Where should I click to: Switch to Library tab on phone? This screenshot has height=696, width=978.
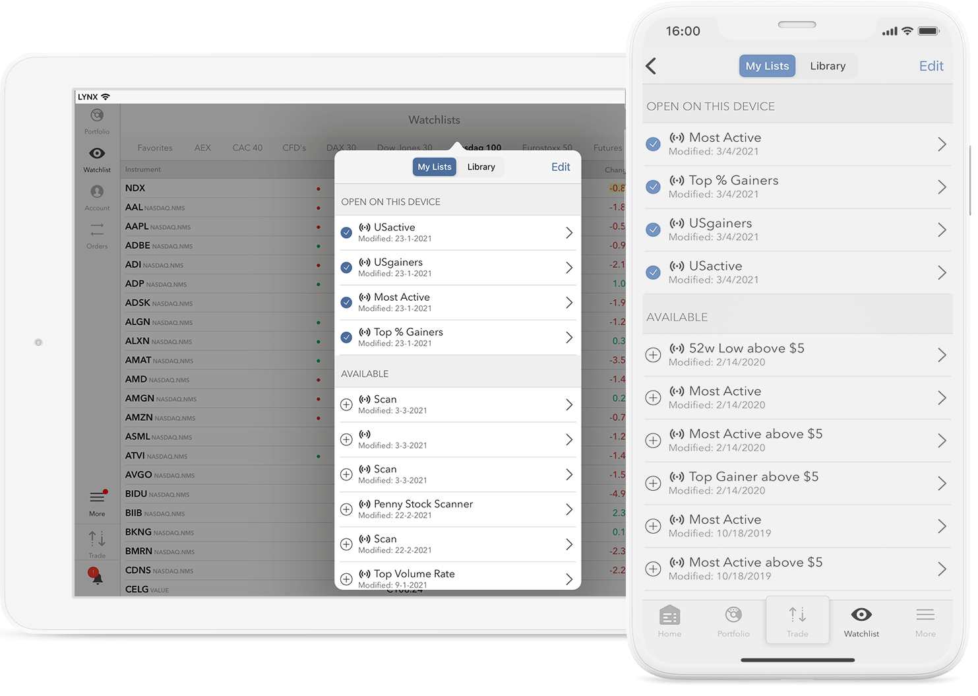828,66
